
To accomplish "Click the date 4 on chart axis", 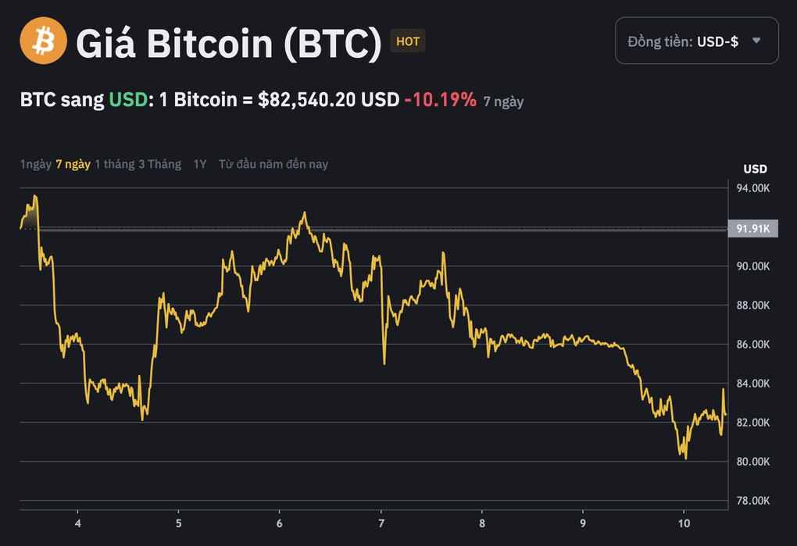I will (x=78, y=523).
